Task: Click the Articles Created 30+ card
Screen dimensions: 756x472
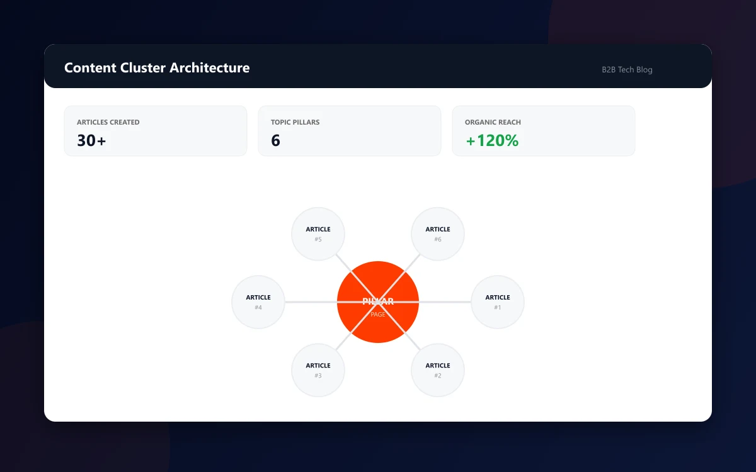Action: click(156, 131)
